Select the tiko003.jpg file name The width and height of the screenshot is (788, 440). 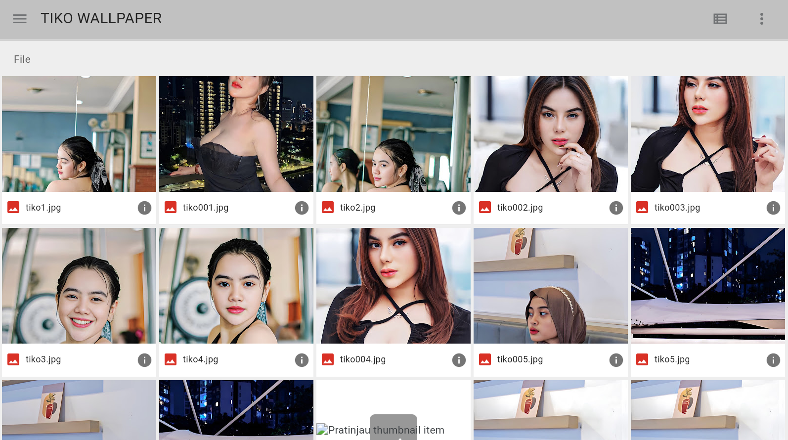click(x=677, y=208)
